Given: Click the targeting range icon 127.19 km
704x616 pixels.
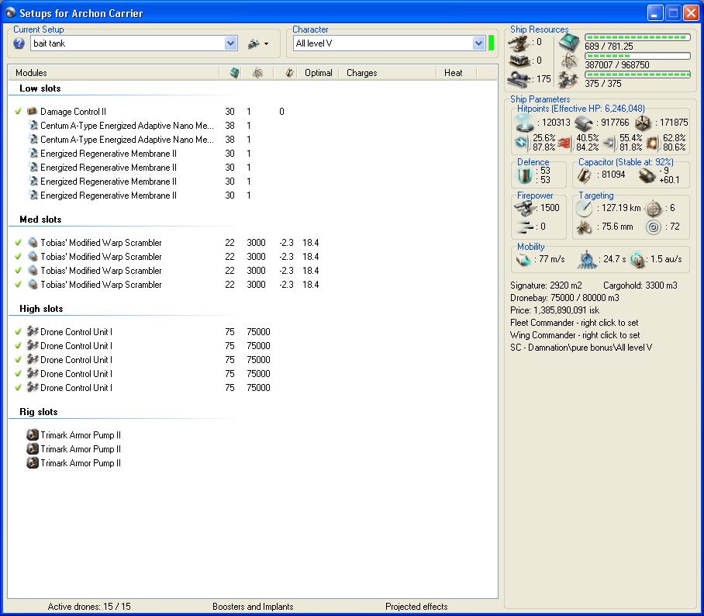Looking at the screenshot, I should pos(585,208).
